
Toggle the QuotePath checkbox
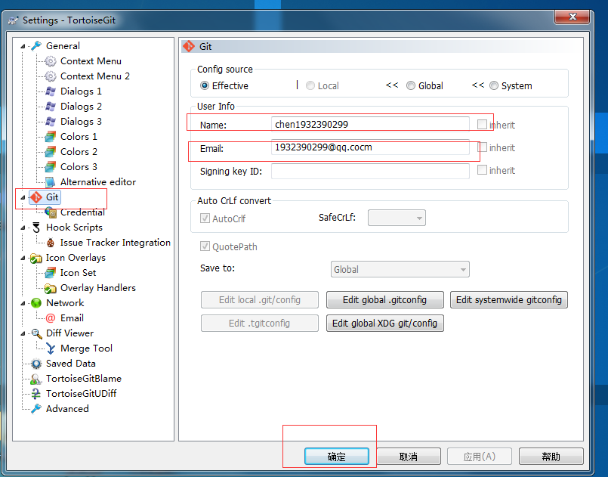(205, 246)
